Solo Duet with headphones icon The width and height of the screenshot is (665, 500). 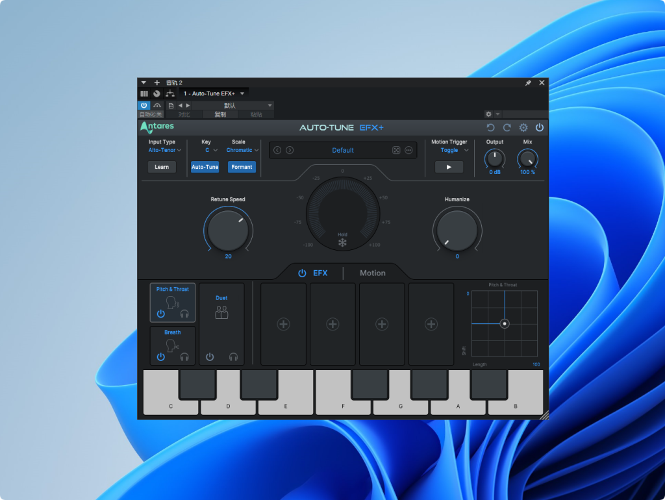click(x=233, y=357)
